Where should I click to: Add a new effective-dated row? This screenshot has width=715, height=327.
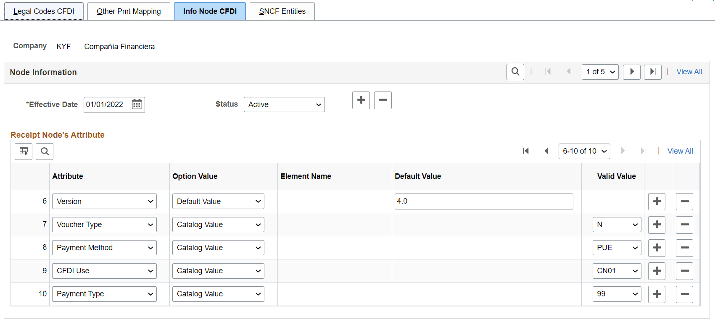pos(361,100)
